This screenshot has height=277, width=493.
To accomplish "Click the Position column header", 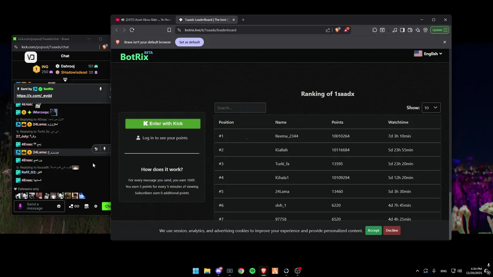I will (226, 122).
